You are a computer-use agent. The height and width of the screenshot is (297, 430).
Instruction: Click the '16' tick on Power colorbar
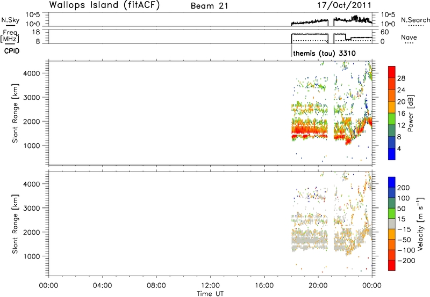pyautogui.click(x=401, y=114)
